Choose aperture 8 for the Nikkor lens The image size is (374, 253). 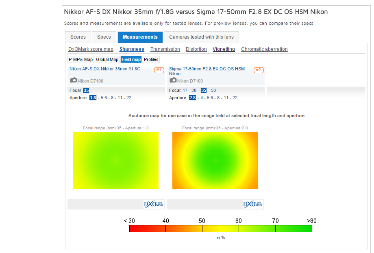coord(112,98)
